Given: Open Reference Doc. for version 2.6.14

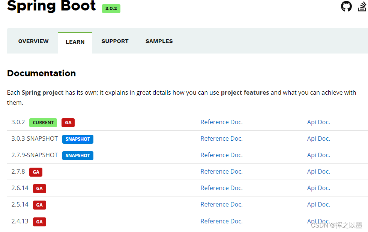Looking at the screenshot, I should 222,188.
